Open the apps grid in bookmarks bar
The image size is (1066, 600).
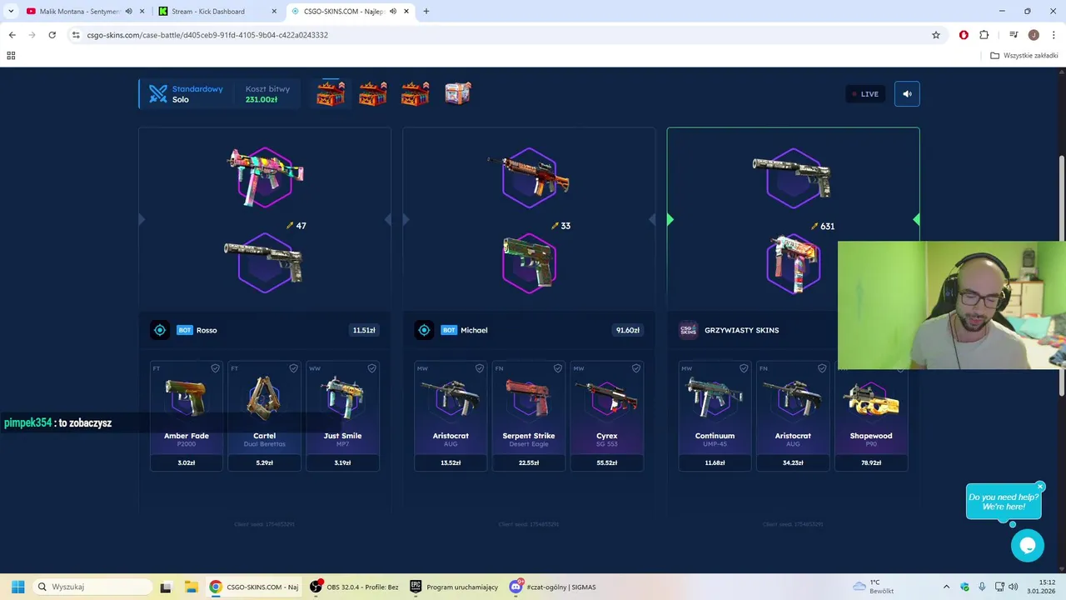(x=11, y=56)
